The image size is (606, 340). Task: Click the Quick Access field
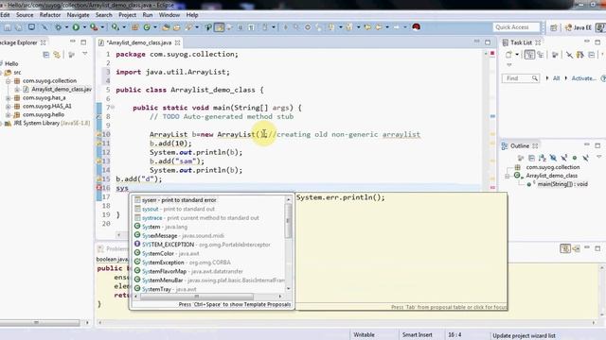pos(516,27)
